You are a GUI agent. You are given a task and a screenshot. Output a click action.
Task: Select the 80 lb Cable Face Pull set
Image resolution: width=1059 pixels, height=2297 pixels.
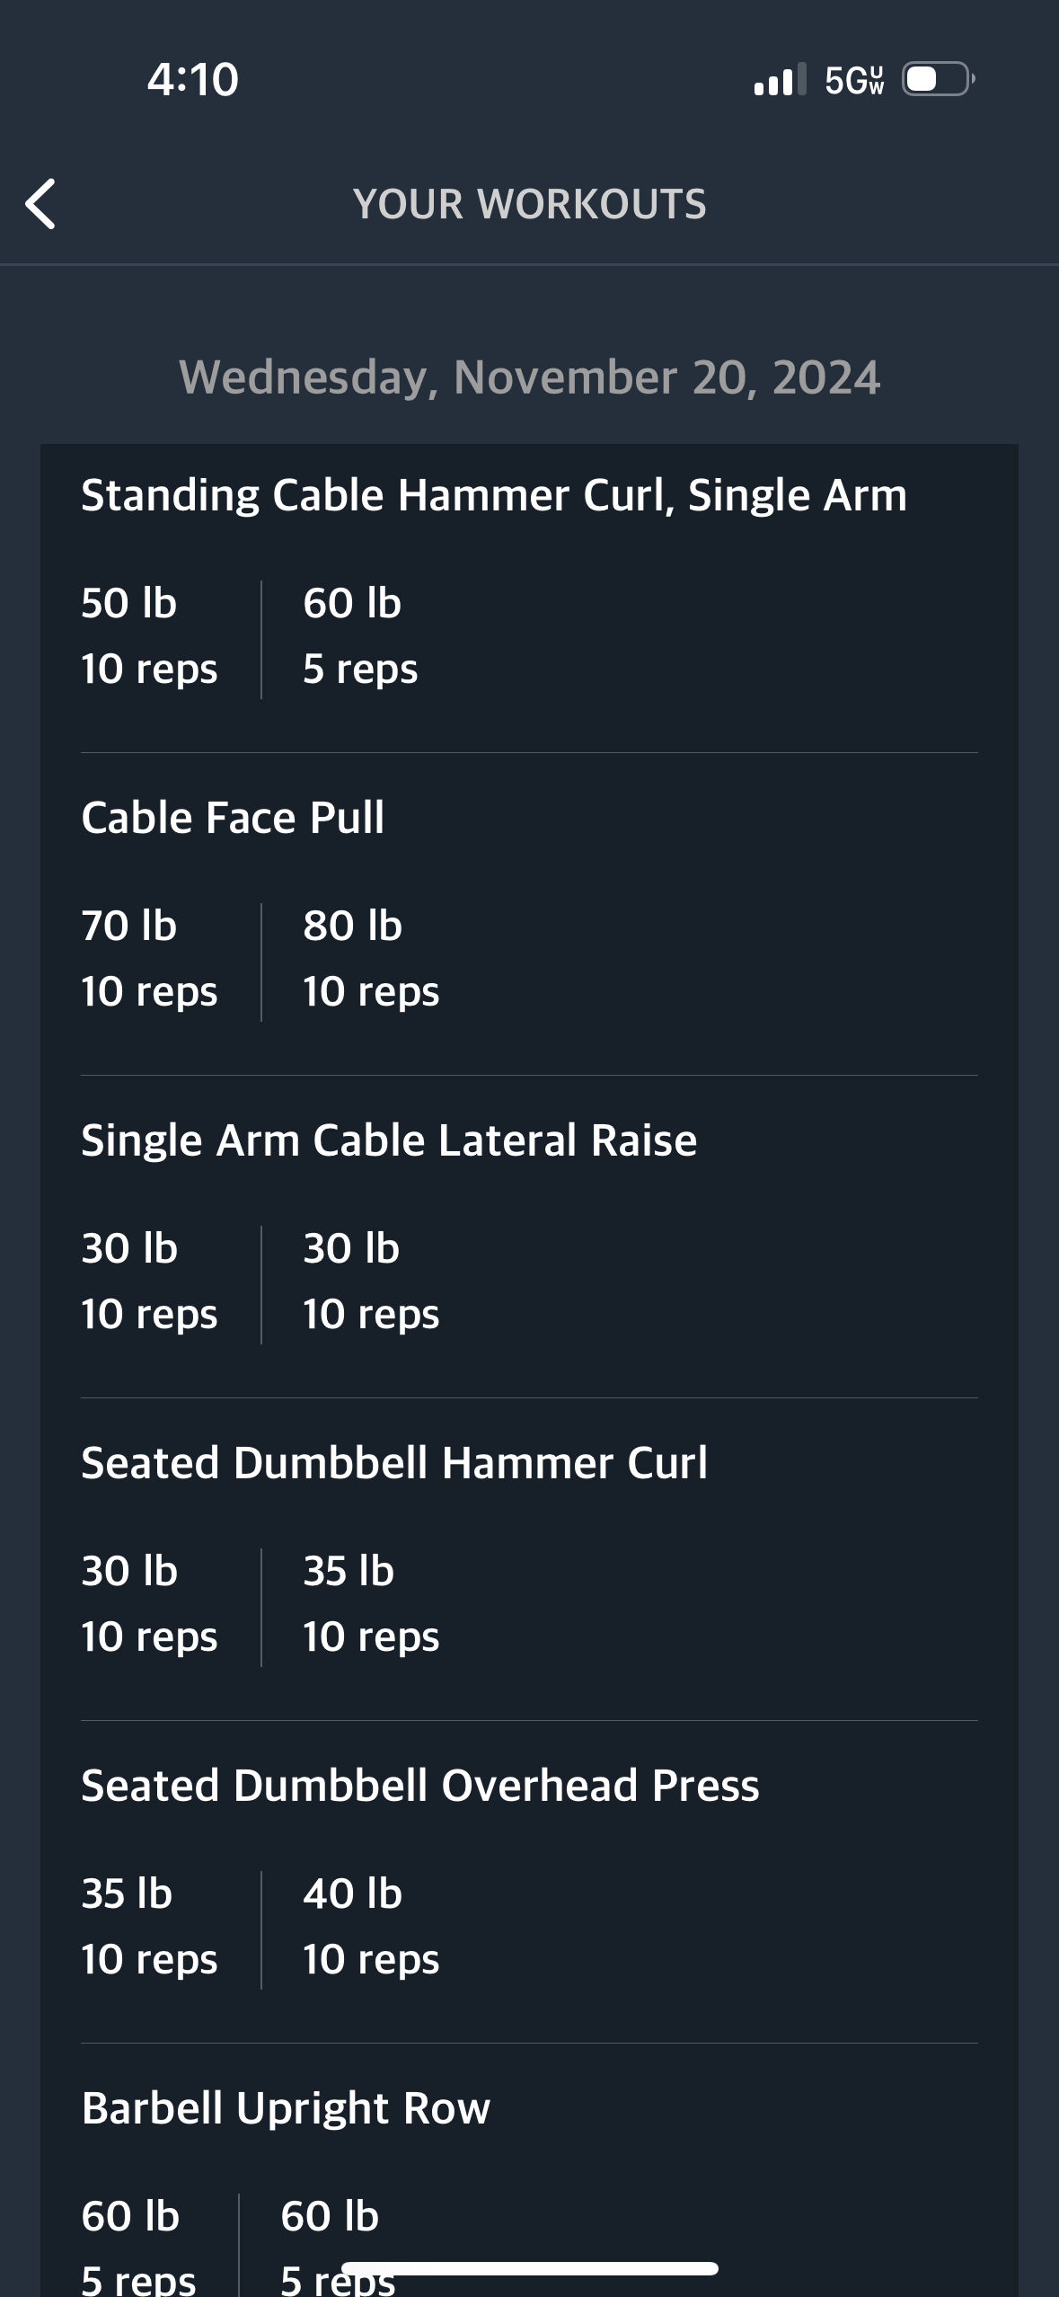tap(371, 959)
